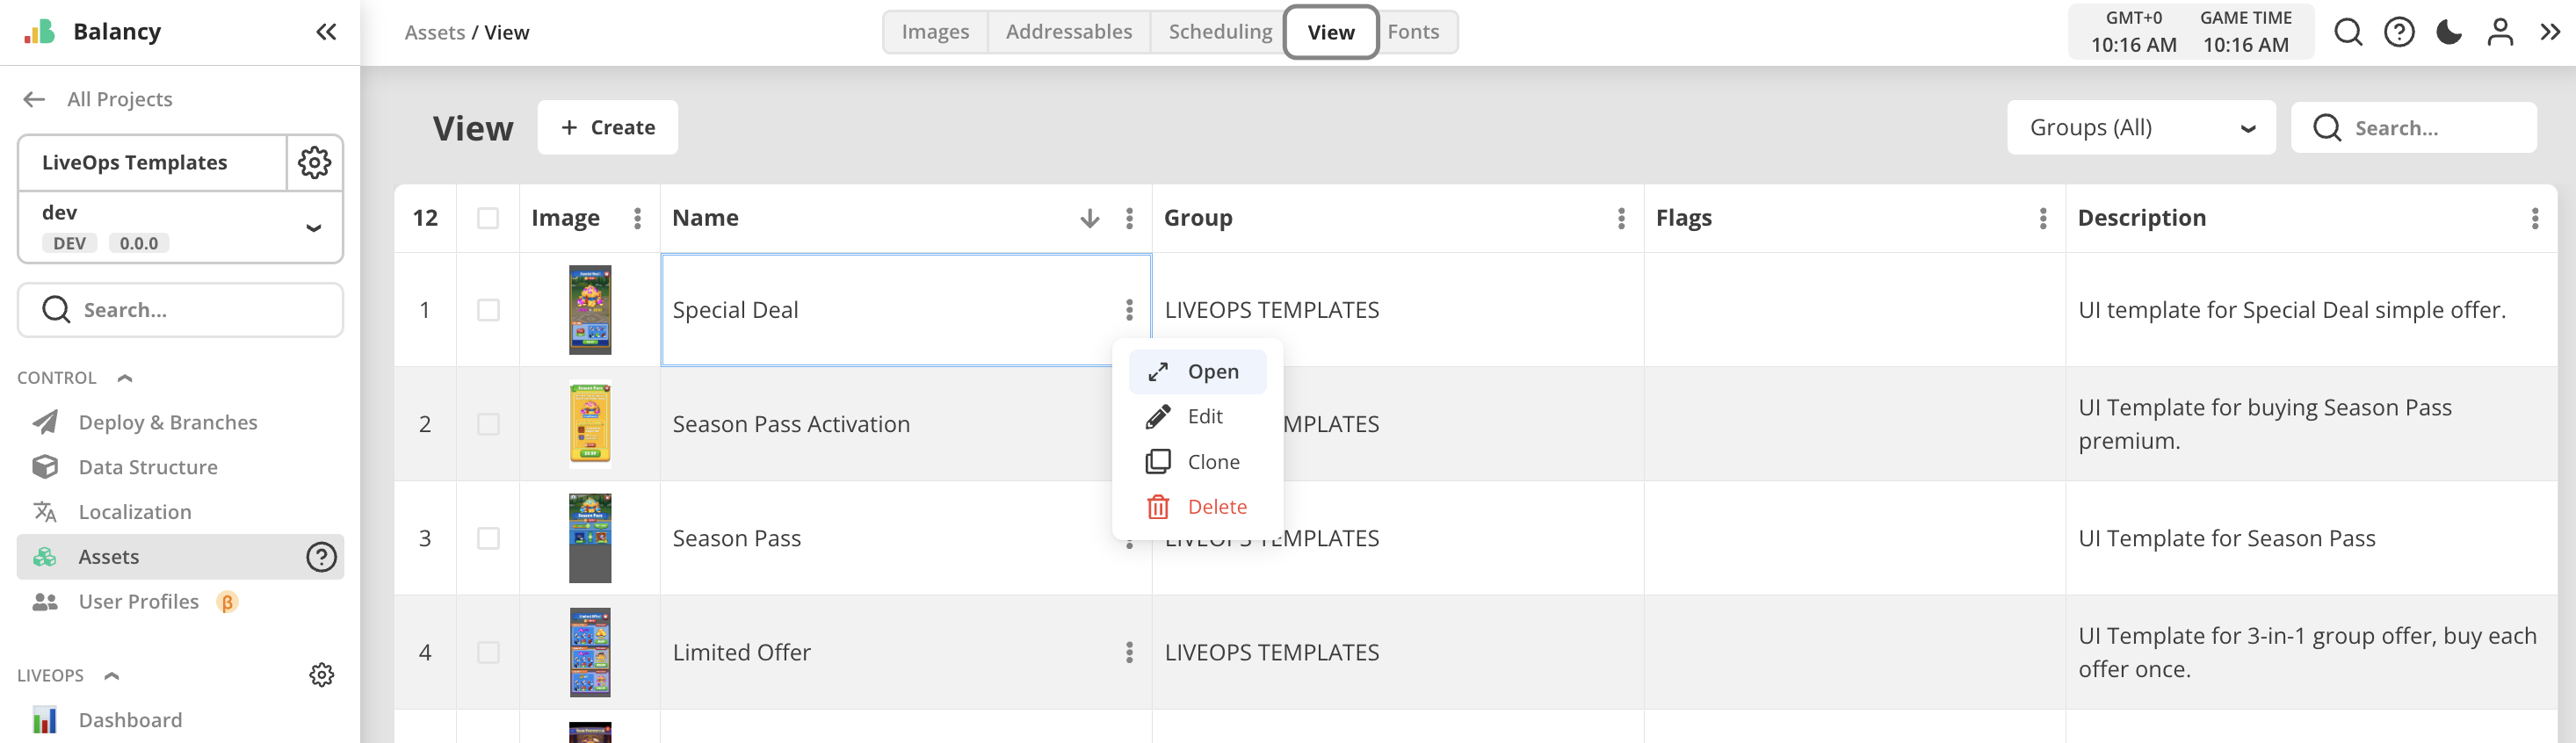Screen dimensions: 2576x743
Task: Select the View tab
Action: coord(1331,32)
